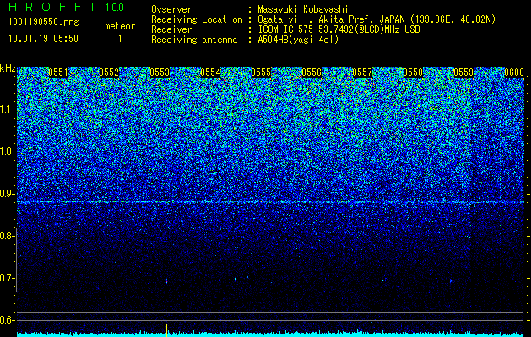Image resolution: width=531 pixels, height=337 pixels.
Task: Click the kHz axis unit label
Action: tap(8, 68)
